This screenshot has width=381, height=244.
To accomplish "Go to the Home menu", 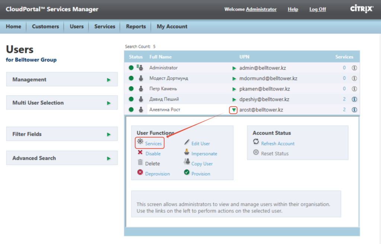I will 13,26.
